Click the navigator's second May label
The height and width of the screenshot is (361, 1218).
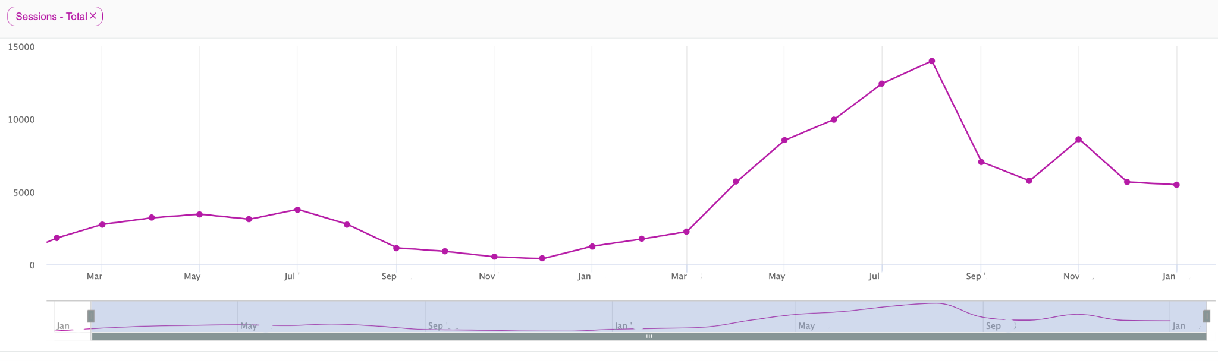point(806,325)
